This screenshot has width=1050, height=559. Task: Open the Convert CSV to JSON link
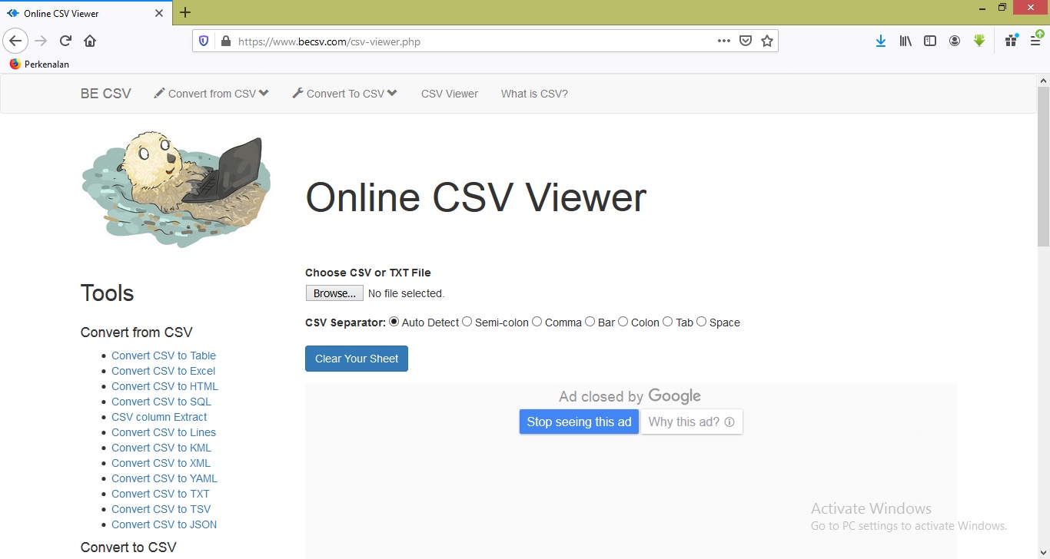tap(164, 524)
